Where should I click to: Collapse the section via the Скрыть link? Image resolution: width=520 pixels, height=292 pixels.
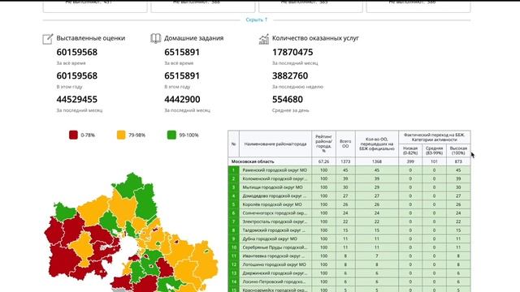tap(257, 19)
